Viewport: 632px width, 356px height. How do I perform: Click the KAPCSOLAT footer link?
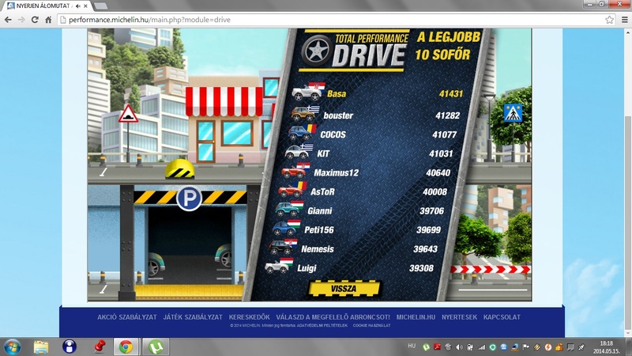[502, 316]
